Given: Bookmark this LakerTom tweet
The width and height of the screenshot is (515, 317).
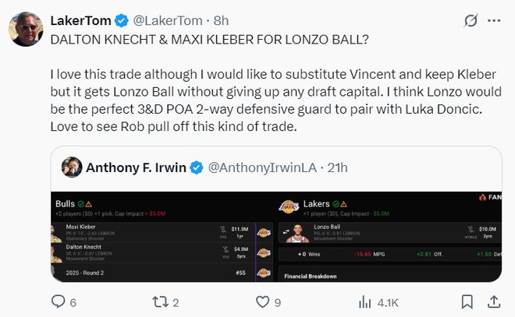Looking at the screenshot, I should click(469, 301).
